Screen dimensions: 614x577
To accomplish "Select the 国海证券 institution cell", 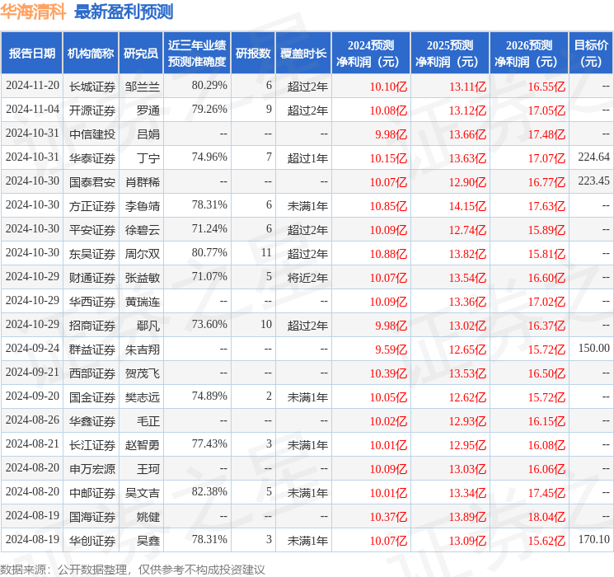I will pyautogui.click(x=92, y=517).
